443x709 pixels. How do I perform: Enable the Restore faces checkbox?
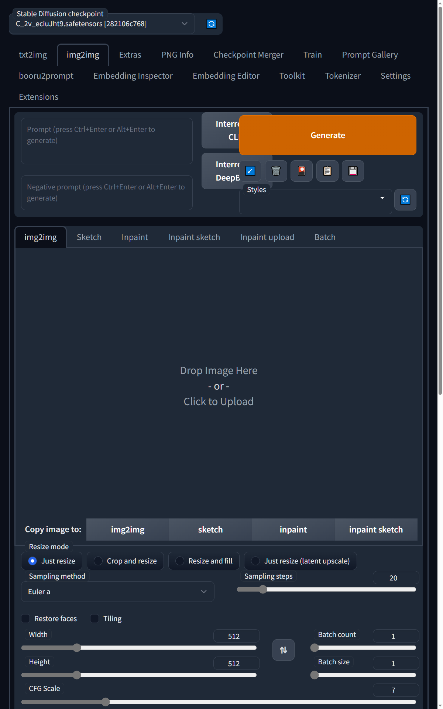[x=25, y=619]
